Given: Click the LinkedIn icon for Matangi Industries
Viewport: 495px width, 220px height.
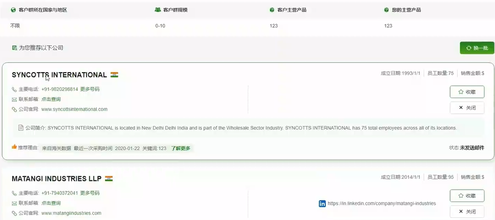Looking at the screenshot, I should (x=322, y=204).
